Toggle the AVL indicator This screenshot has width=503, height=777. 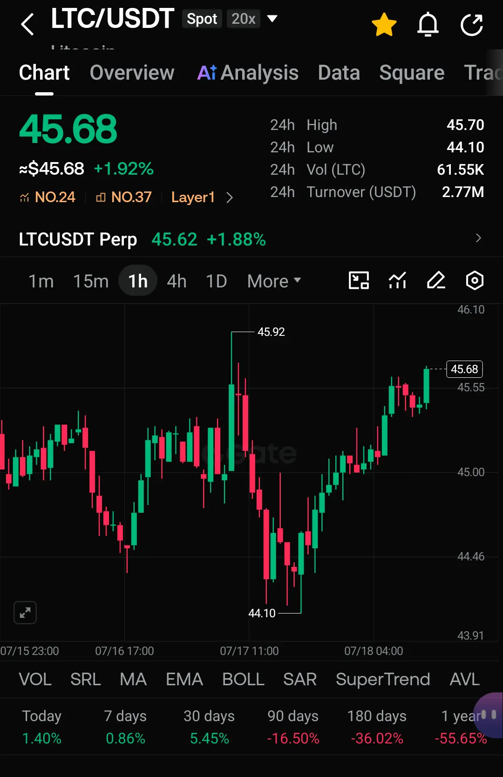click(x=464, y=679)
